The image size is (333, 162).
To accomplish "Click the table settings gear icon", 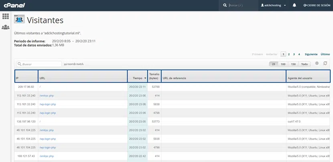I will point(317,64).
